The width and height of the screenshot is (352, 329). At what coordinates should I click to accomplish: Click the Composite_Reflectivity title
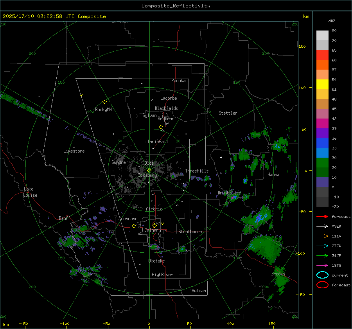(176, 6)
